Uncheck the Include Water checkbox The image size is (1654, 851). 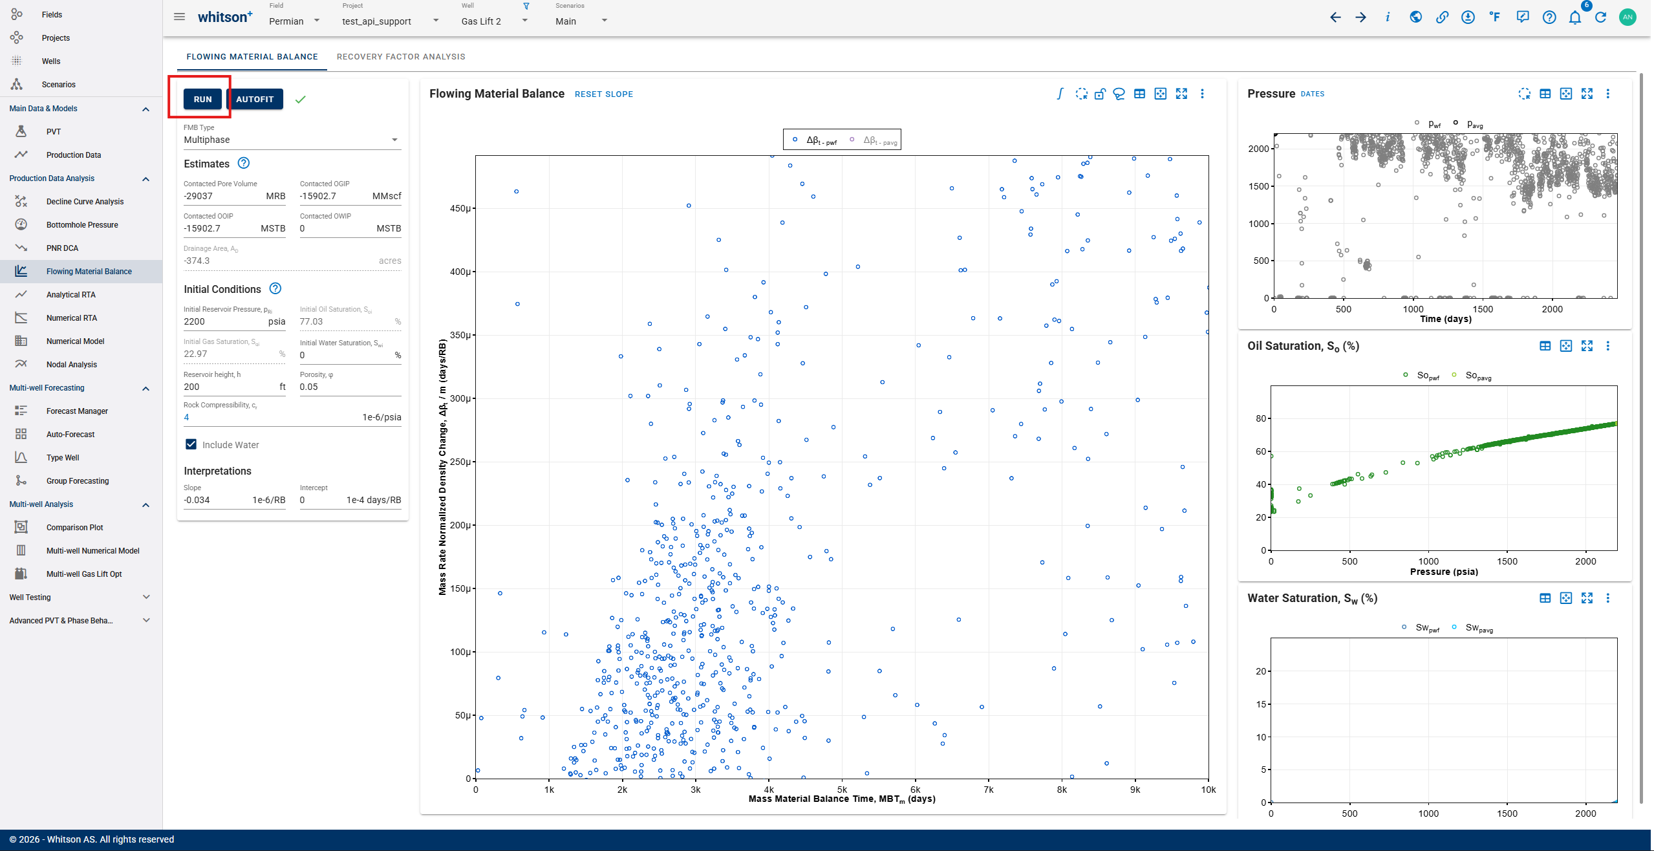[x=191, y=444]
